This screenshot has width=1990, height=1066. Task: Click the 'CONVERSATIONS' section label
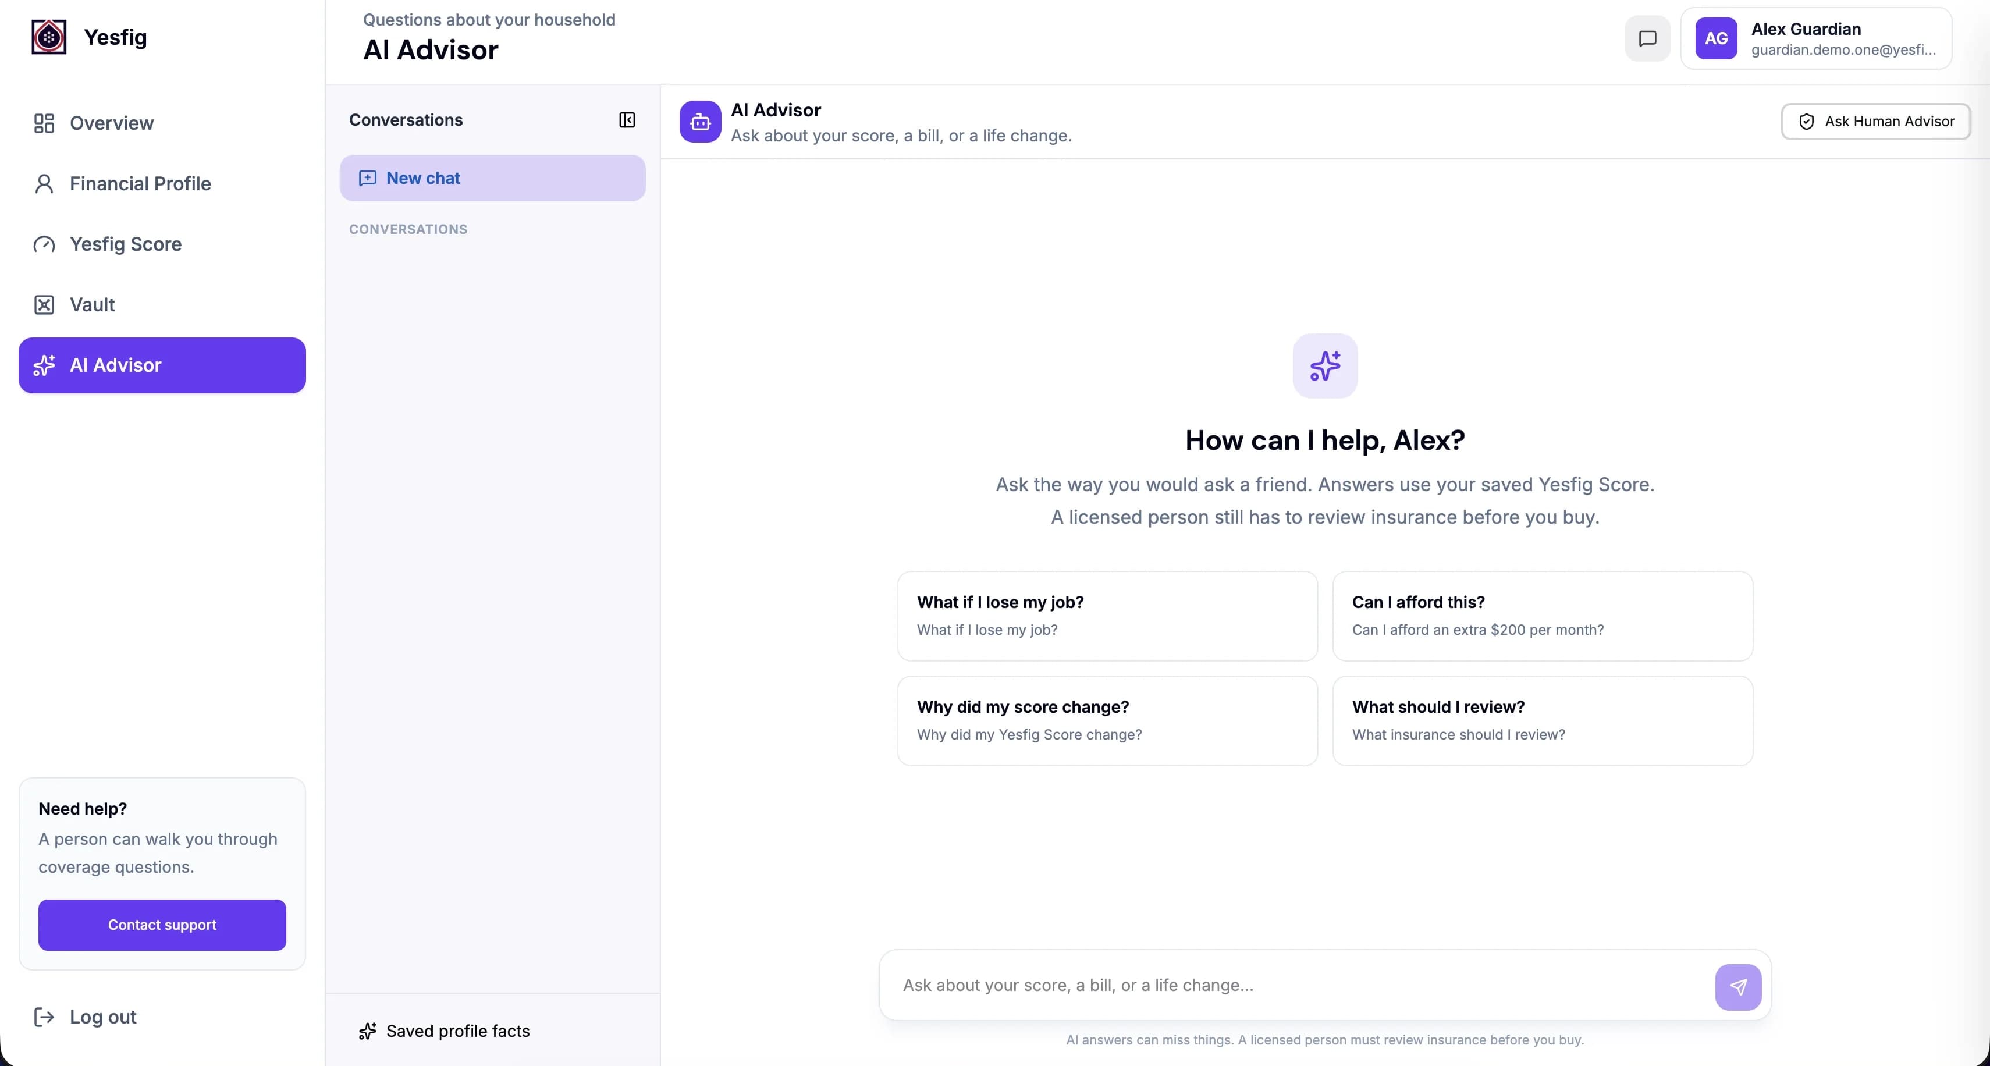(408, 229)
